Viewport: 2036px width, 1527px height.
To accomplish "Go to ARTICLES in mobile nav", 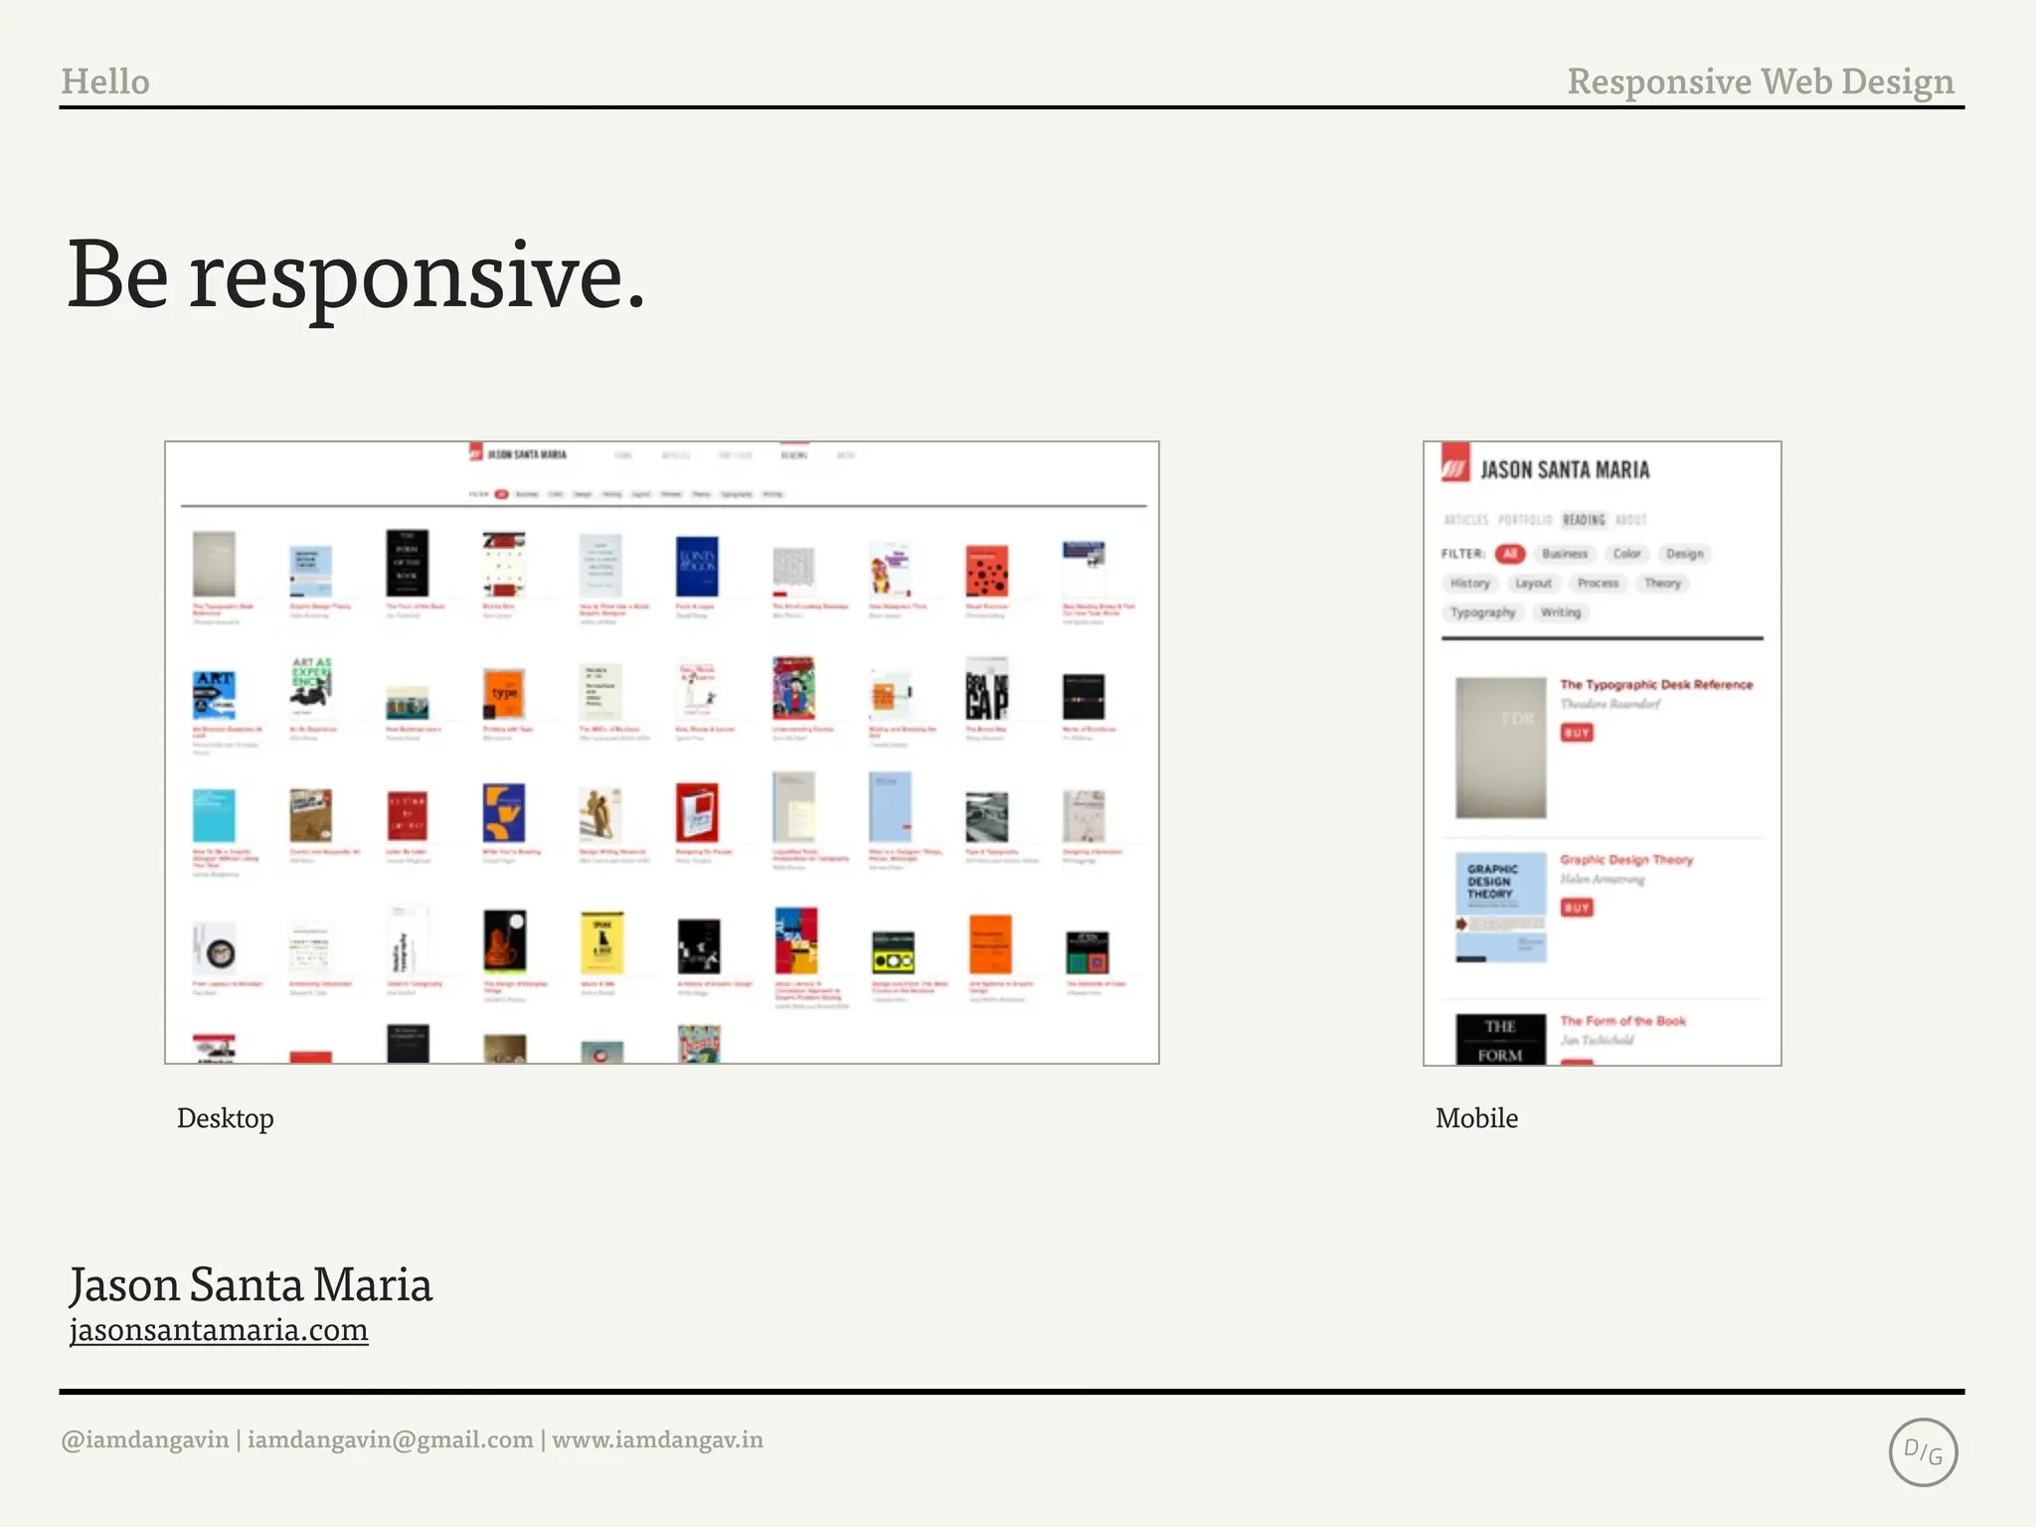I will click(1465, 520).
